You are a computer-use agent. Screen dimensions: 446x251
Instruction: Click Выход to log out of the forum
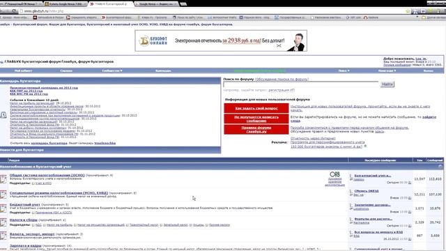pos(429,71)
